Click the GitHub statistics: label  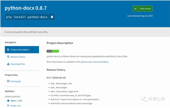13,96
